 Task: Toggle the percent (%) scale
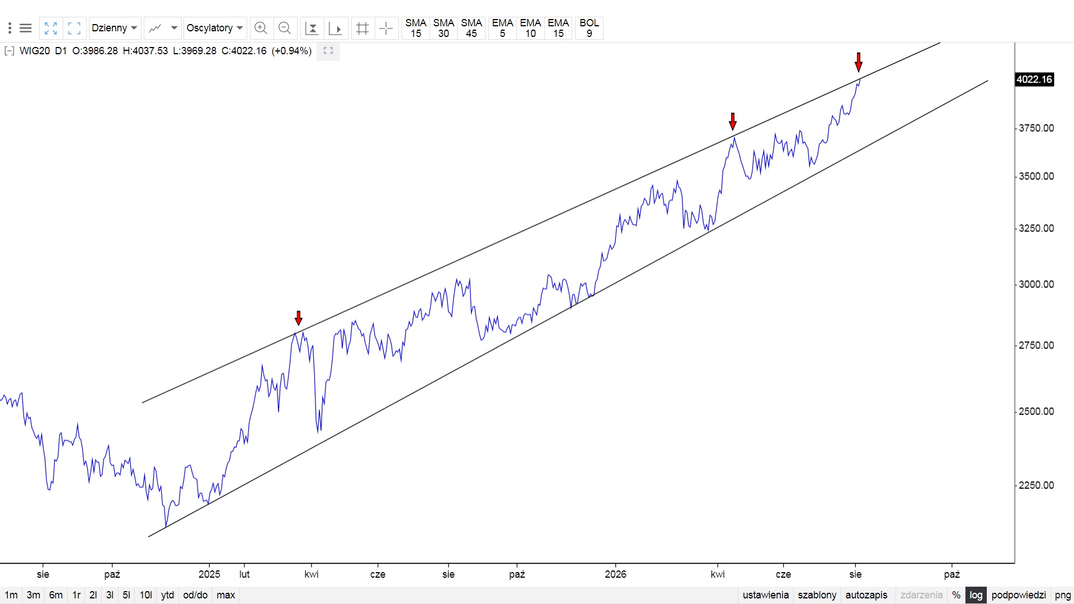tap(957, 595)
